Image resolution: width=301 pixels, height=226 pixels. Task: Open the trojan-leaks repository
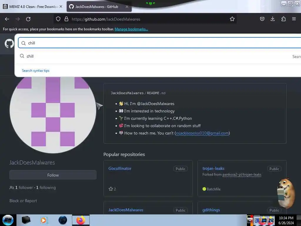click(213, 168)
